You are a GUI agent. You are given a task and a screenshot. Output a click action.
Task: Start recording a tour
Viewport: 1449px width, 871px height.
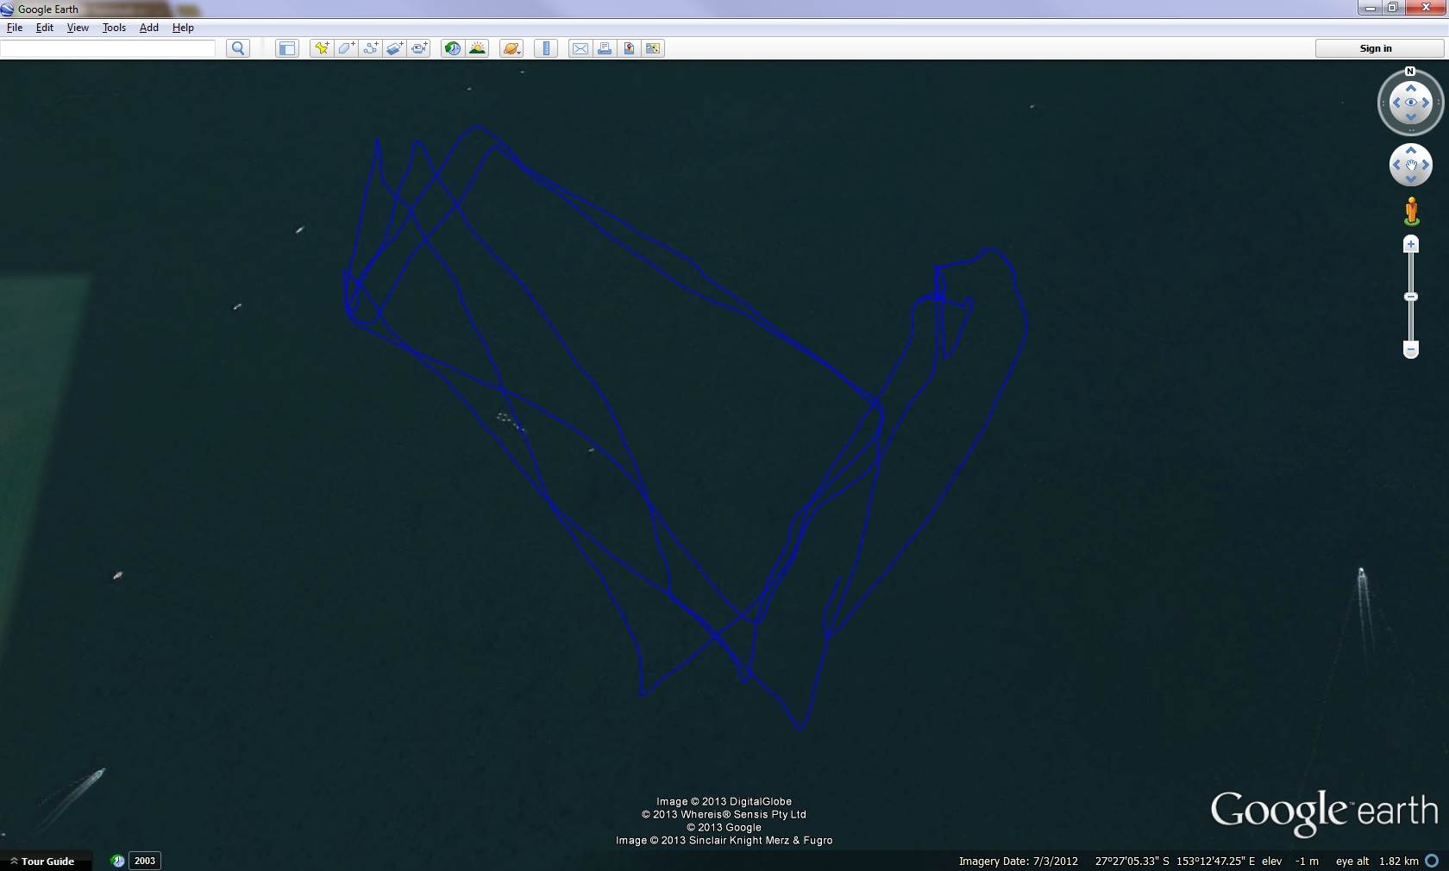click(419, 48)
